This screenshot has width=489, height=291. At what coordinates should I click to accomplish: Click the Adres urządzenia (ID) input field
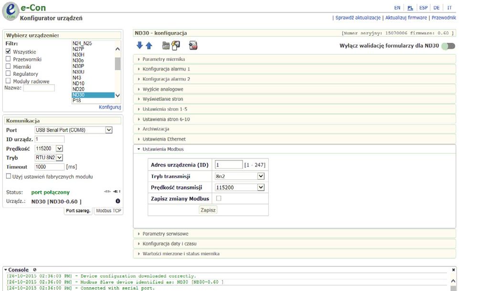pyautogui.click(x=229, y=165)
